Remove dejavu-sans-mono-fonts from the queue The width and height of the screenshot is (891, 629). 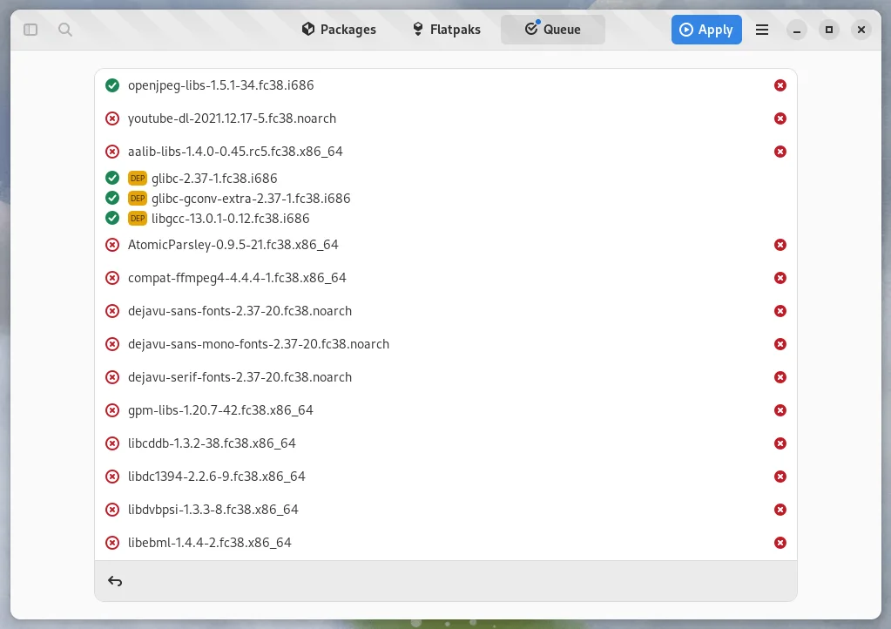[780, 344]
